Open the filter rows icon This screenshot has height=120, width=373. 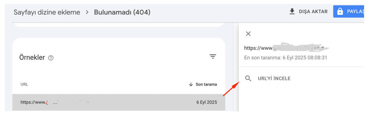click(x=212, y=56)
